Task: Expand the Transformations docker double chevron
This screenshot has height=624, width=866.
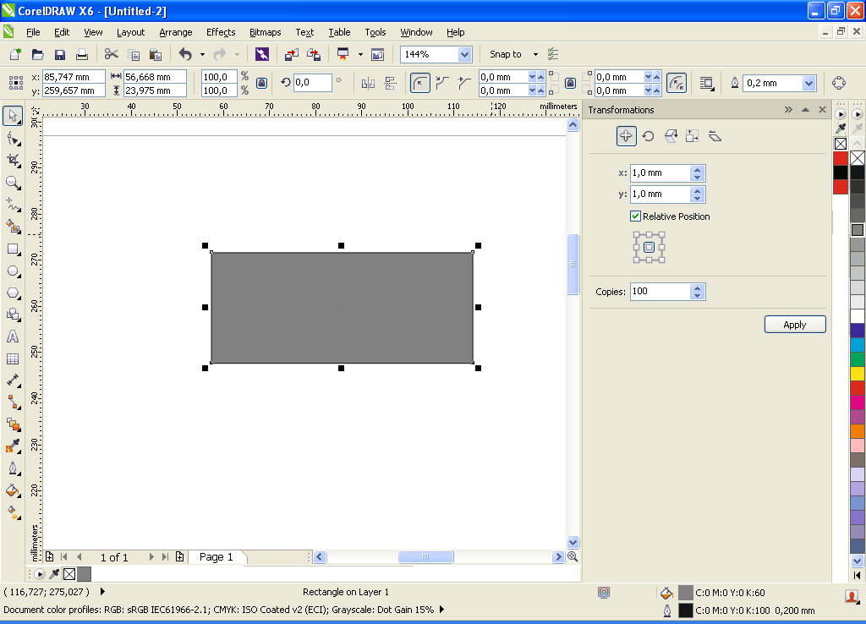Action: 788,110
